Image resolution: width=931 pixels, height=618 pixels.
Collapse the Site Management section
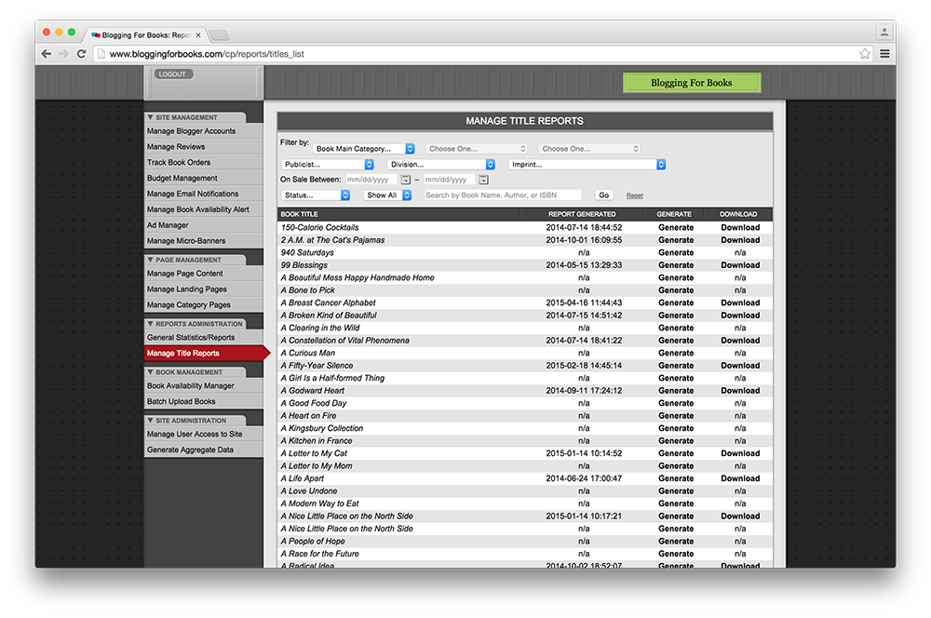tap(150, 118)
